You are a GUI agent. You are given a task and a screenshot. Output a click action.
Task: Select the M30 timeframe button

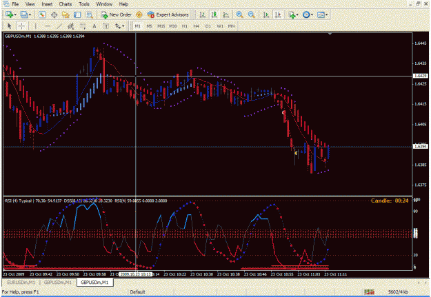click(x=172, y=26)
